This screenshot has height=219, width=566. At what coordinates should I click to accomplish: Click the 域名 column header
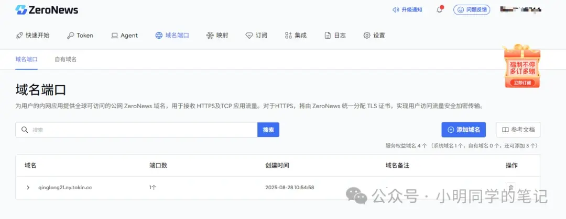[30, 165]
